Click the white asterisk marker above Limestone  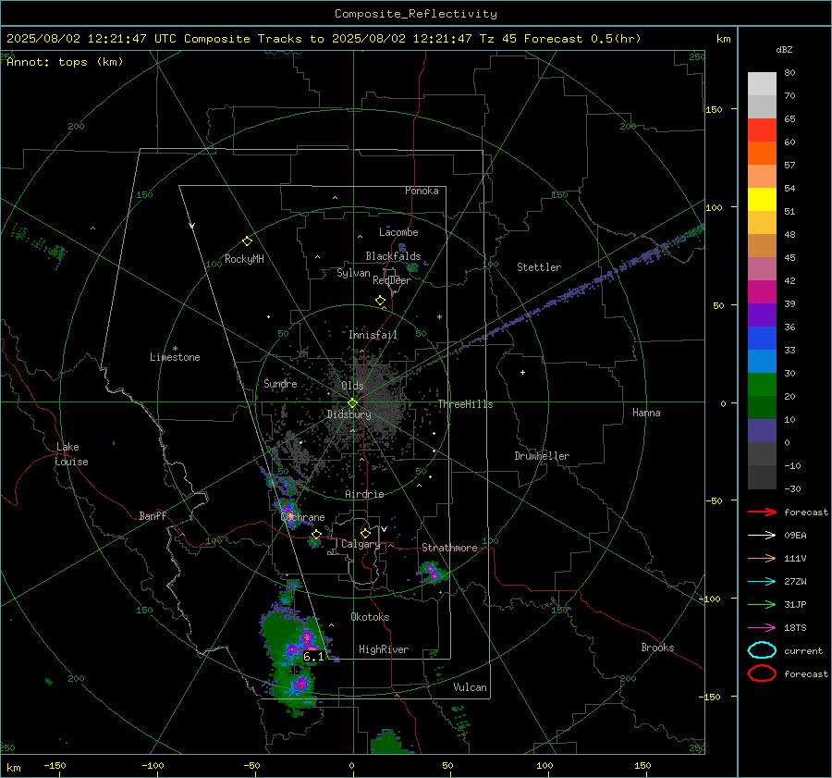175,349
